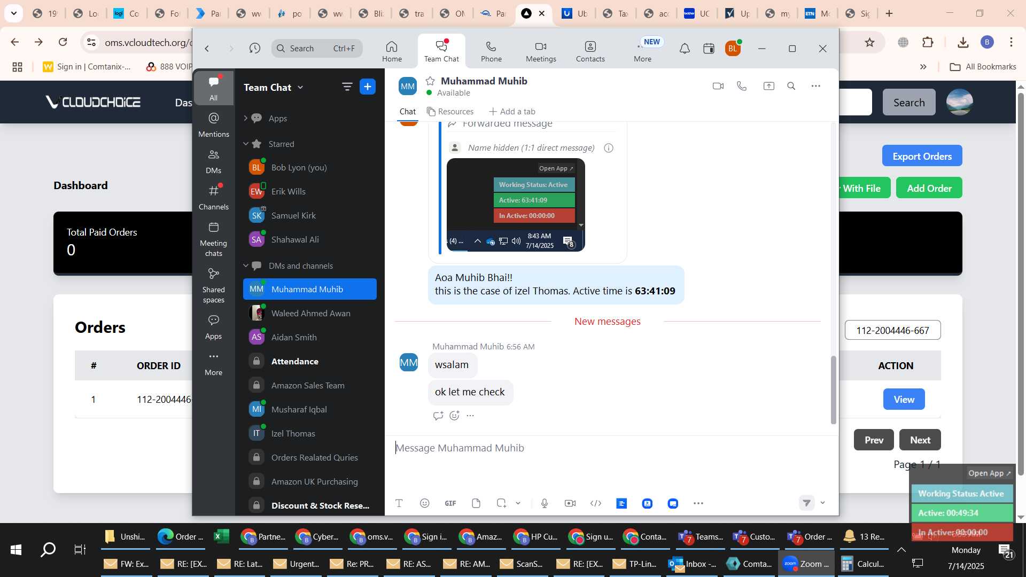Image resolution: width=1026 pixels, height=577 pixels.
Task: Add reaction to 'ok let me check' message
Action: point(455,416)
